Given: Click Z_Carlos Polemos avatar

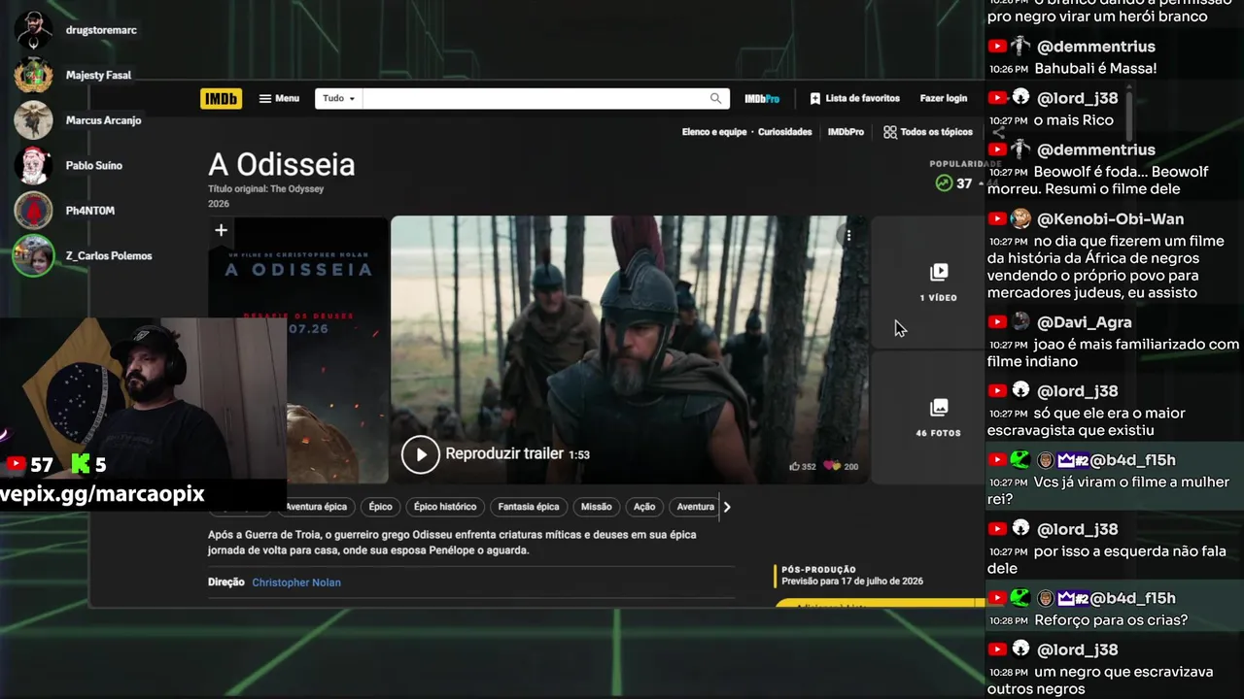Looking at the screenshot, I should pos(33,256).
